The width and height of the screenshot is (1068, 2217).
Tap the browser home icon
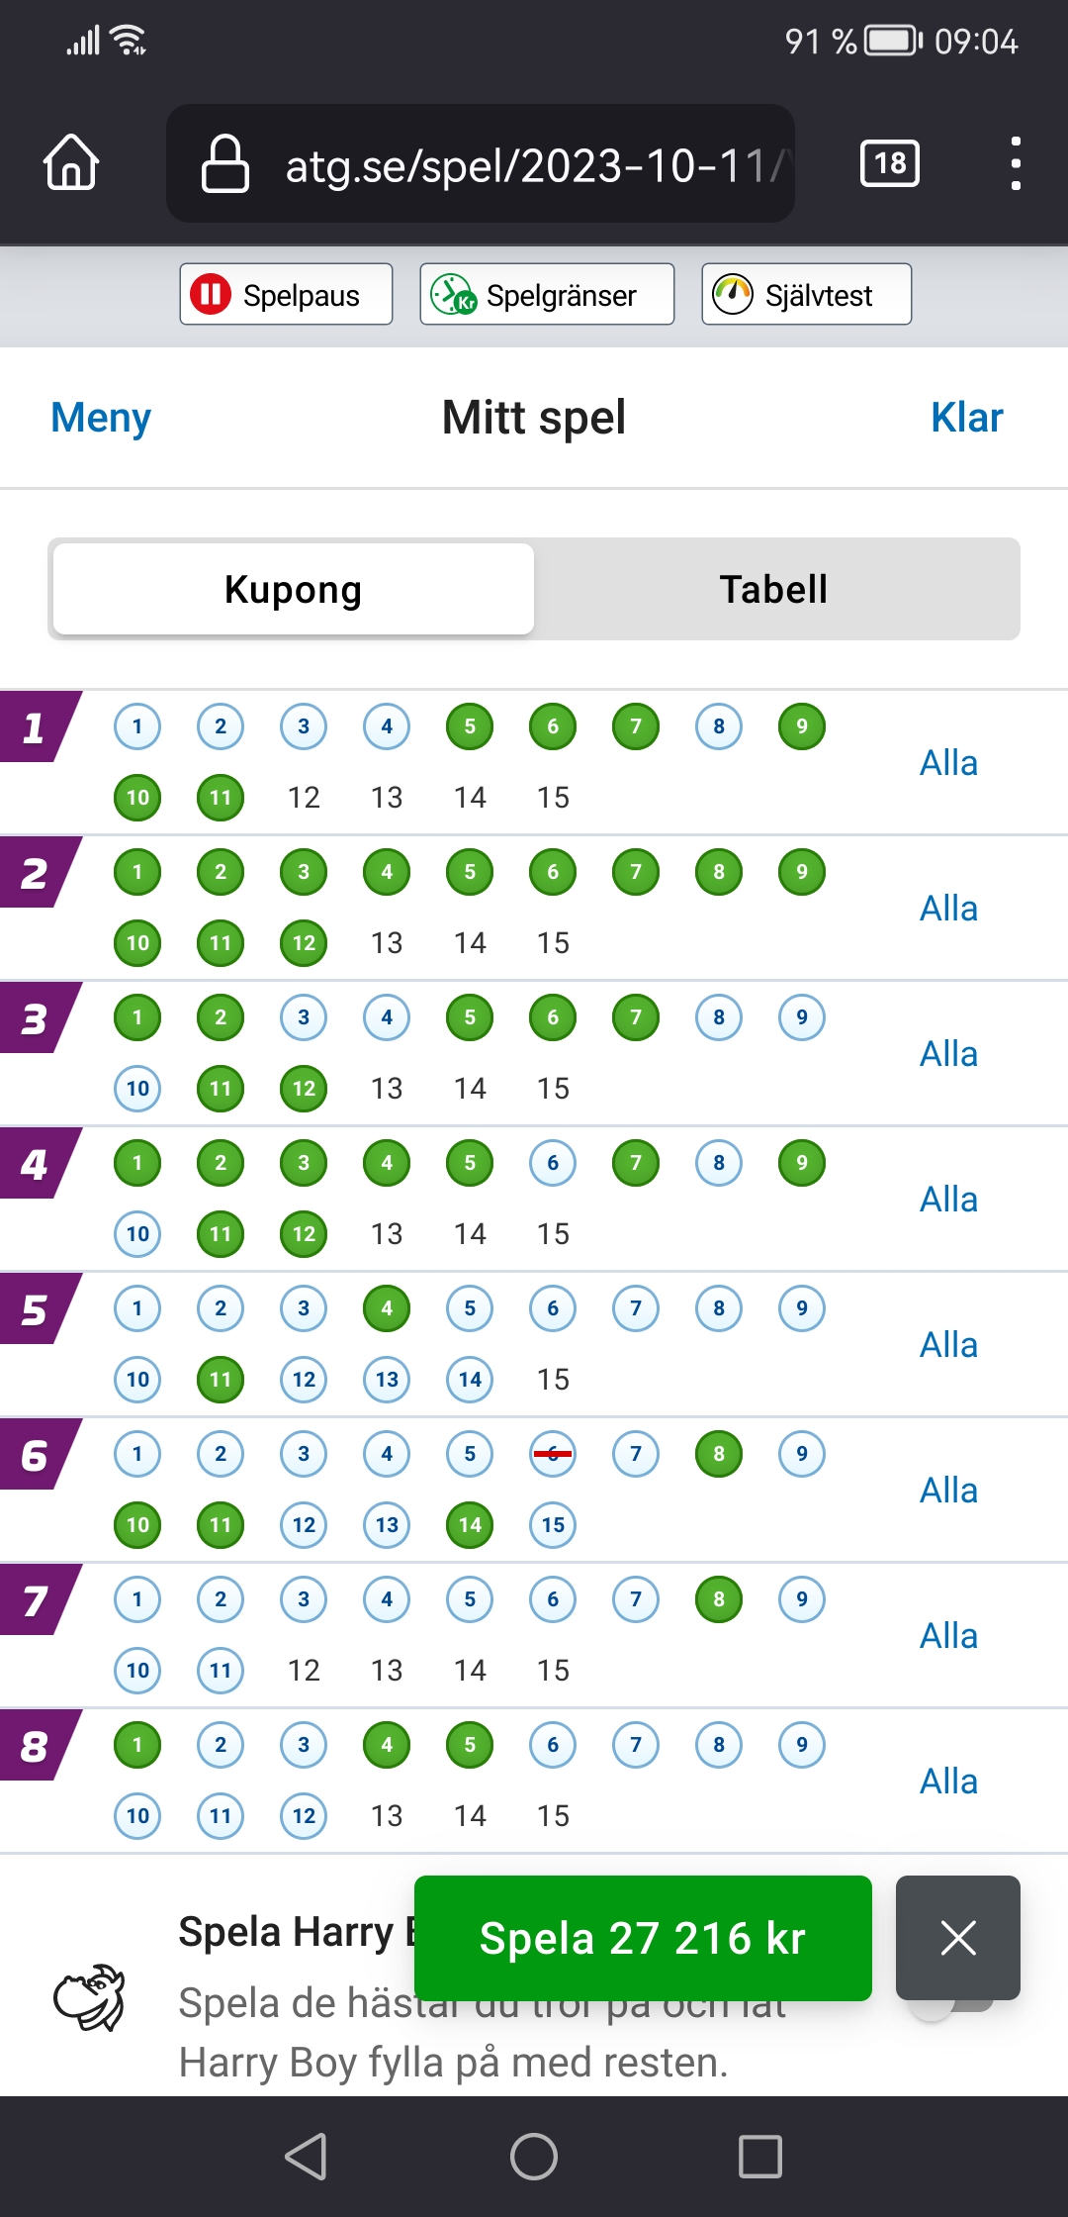[71, 162]
